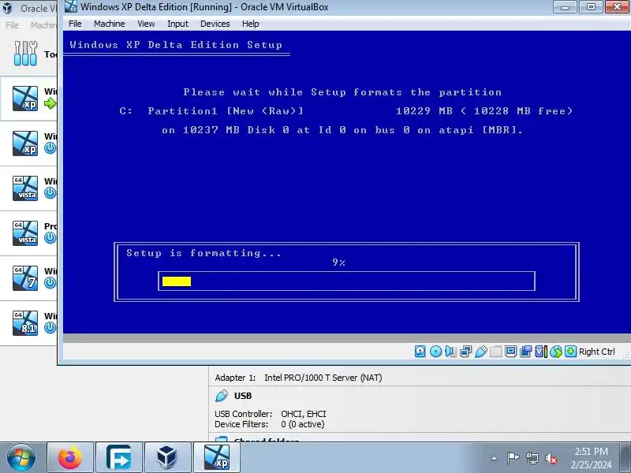This screenshot has height=473, width=631.
Task: Click 'Intel PRO/1000 T Server (NAT)' adapter text
Action: (323, 378)
